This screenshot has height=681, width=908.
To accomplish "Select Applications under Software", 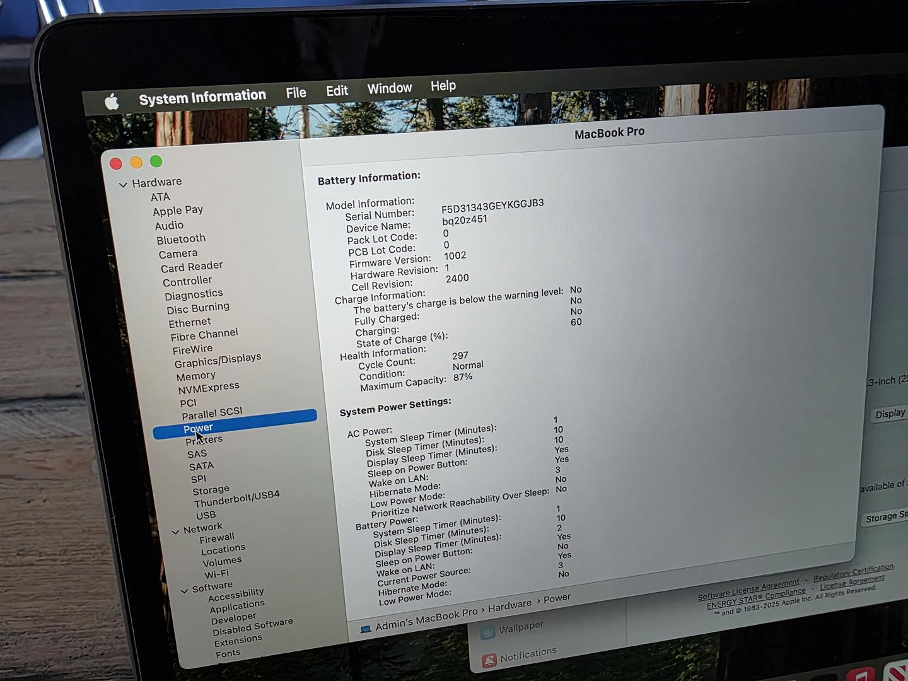I will (237, 606).
